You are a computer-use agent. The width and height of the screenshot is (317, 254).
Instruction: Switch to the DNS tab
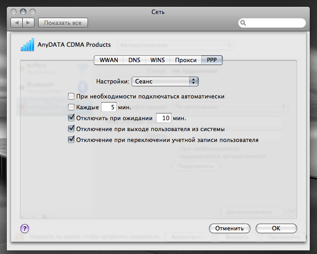click(x=134, y=60)
